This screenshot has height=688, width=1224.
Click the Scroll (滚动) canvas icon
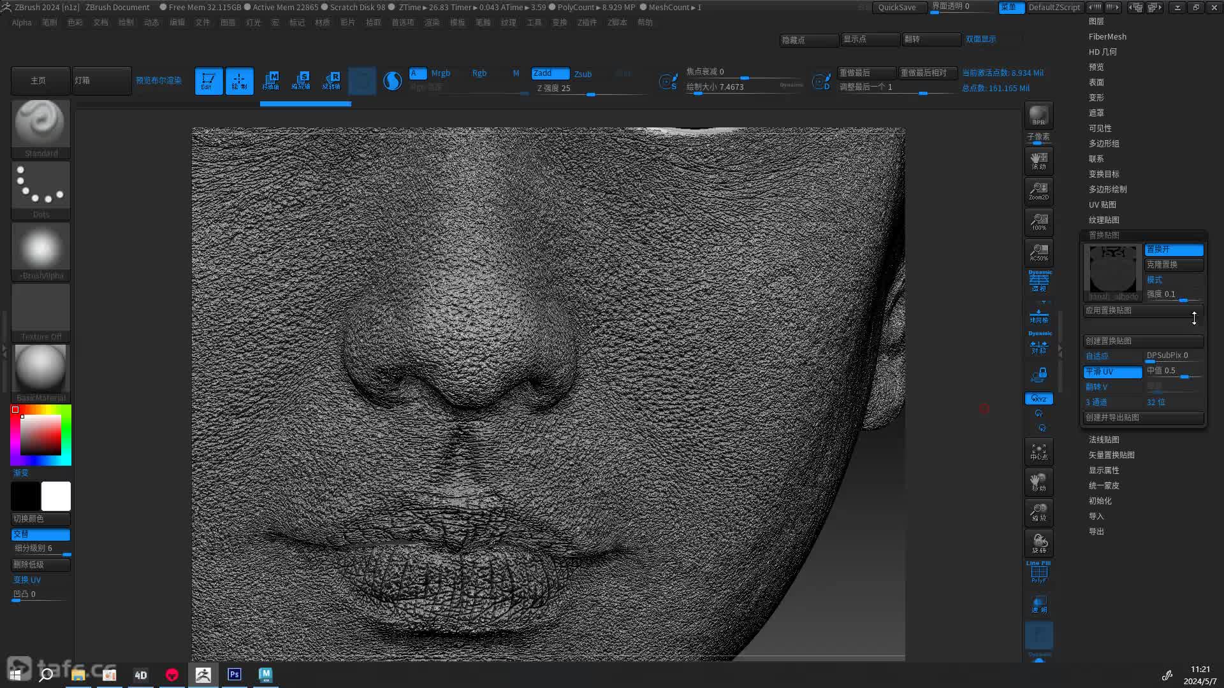click(x=1038, y=161)
